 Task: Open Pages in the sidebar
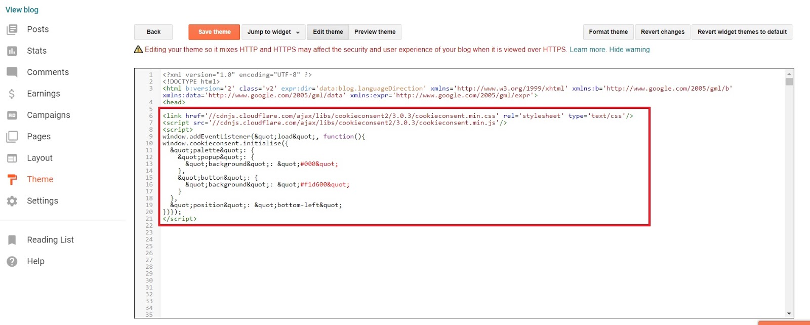coord(39,137)
